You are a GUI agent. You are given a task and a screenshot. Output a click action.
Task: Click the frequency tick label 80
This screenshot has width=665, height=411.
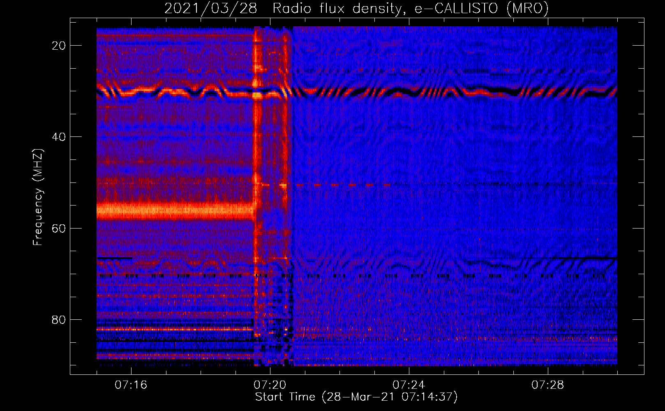[x=59, y=319]
